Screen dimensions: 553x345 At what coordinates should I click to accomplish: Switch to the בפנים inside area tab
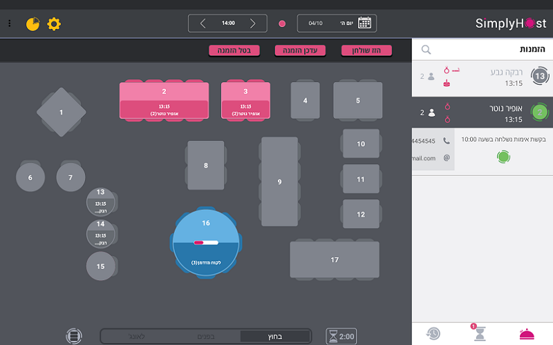click(206, 336)
